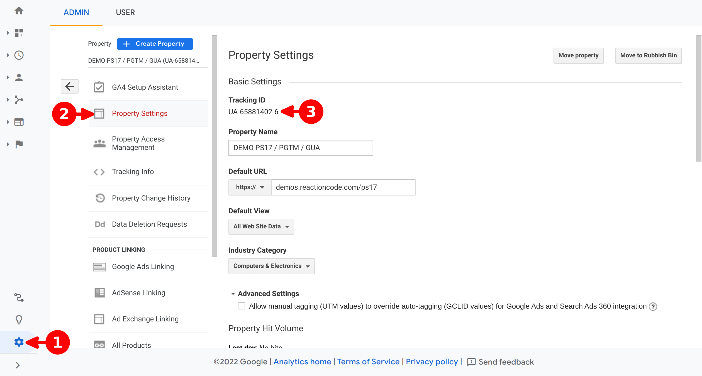Screen dimensions: 702x376
Task: Open Tracking Info menu item
Action: tap(133, 172)
